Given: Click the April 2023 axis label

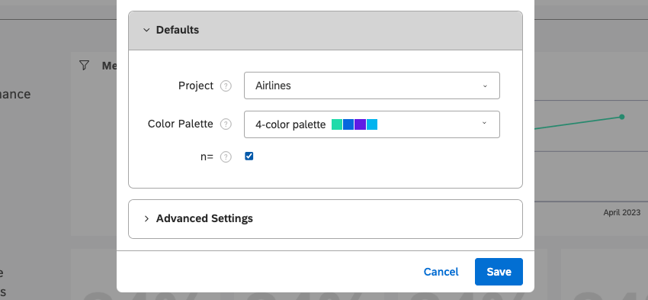Looking at the screenshot, I should 622,213.
